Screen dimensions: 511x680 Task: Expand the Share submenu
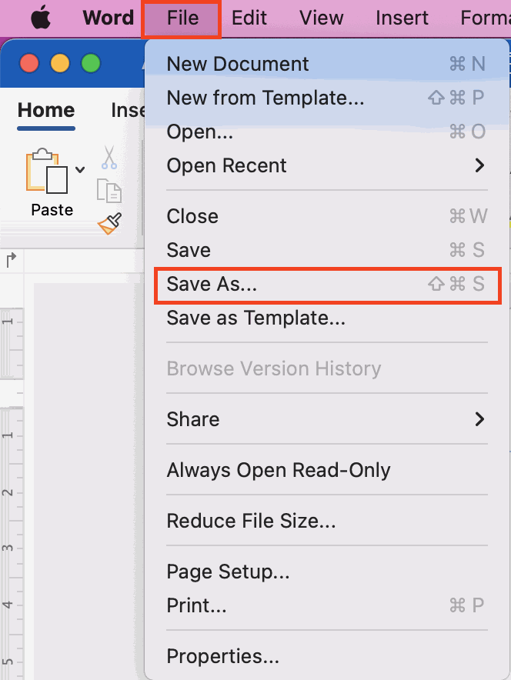pos(326,419)
